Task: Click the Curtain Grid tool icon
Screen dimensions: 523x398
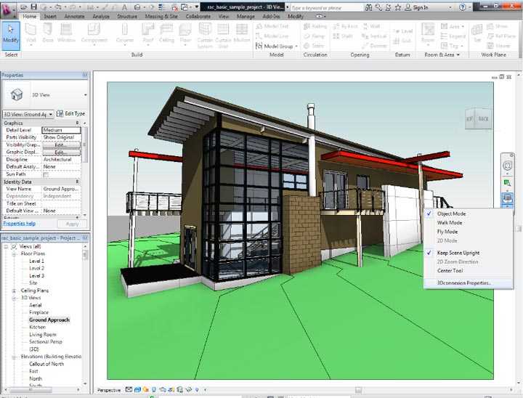Action: point(223,29)
